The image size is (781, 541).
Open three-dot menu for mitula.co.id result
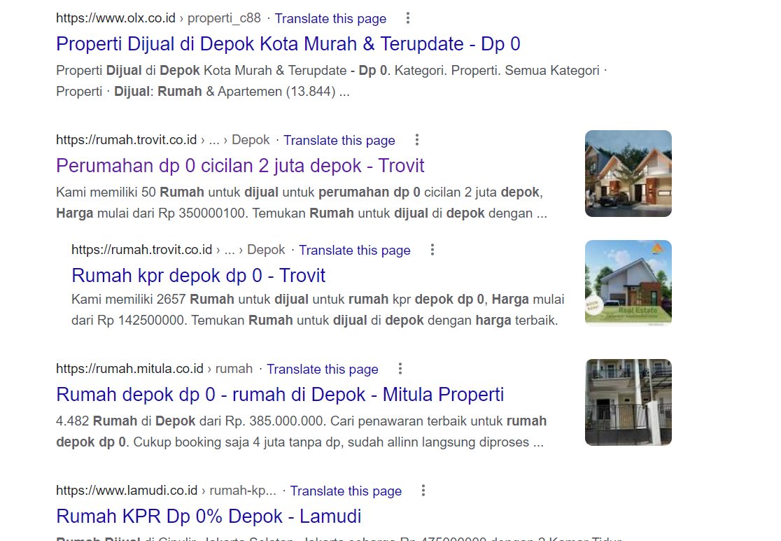(x=400, y=369)
